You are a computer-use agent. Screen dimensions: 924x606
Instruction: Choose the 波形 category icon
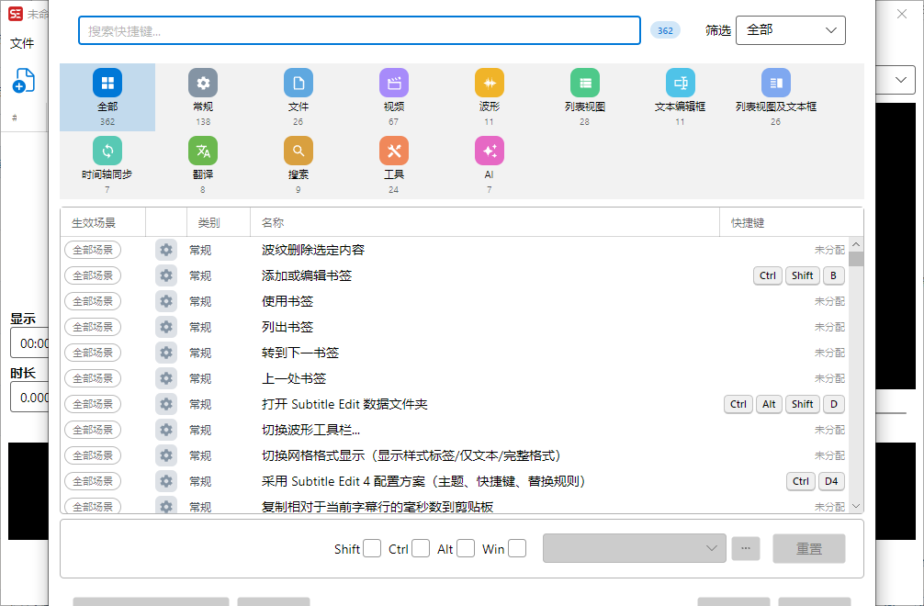click(x=490, y=83)
